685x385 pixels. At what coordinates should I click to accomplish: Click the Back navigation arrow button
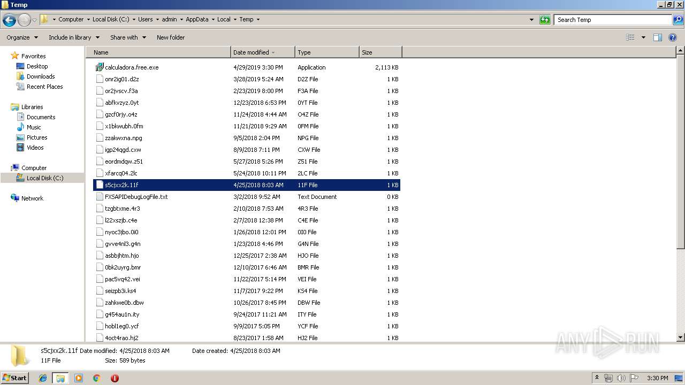[x=9, y=20]
